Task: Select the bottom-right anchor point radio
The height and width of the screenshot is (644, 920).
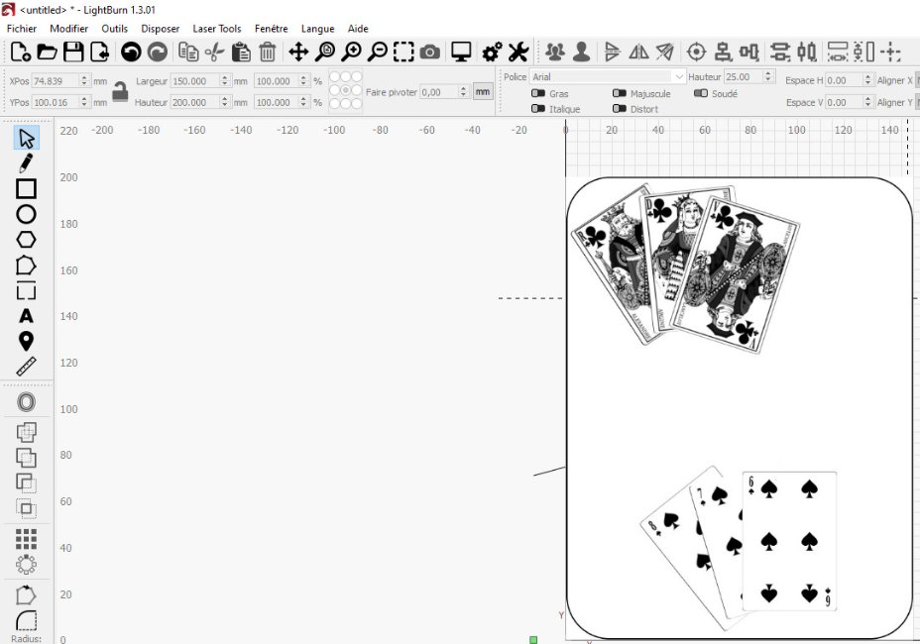Action: [x=356, y=104]
